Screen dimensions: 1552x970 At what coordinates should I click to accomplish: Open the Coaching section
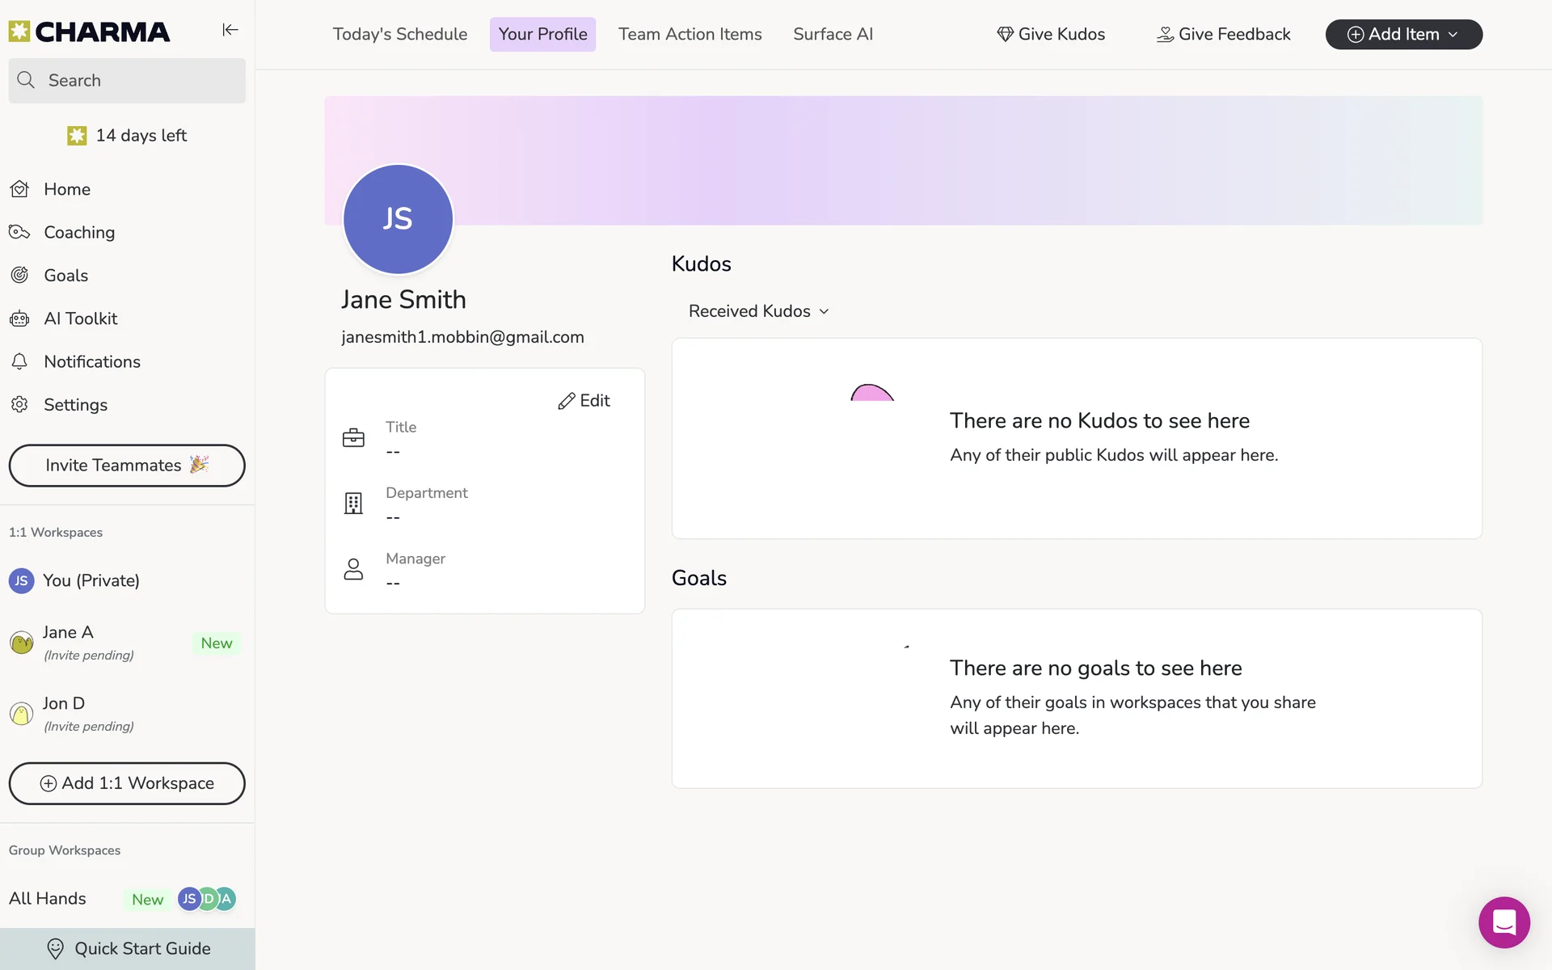(78, 233)
